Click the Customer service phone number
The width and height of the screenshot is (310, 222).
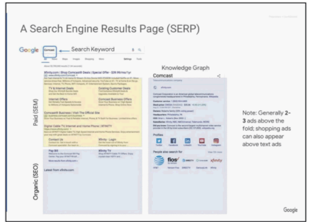179,101
